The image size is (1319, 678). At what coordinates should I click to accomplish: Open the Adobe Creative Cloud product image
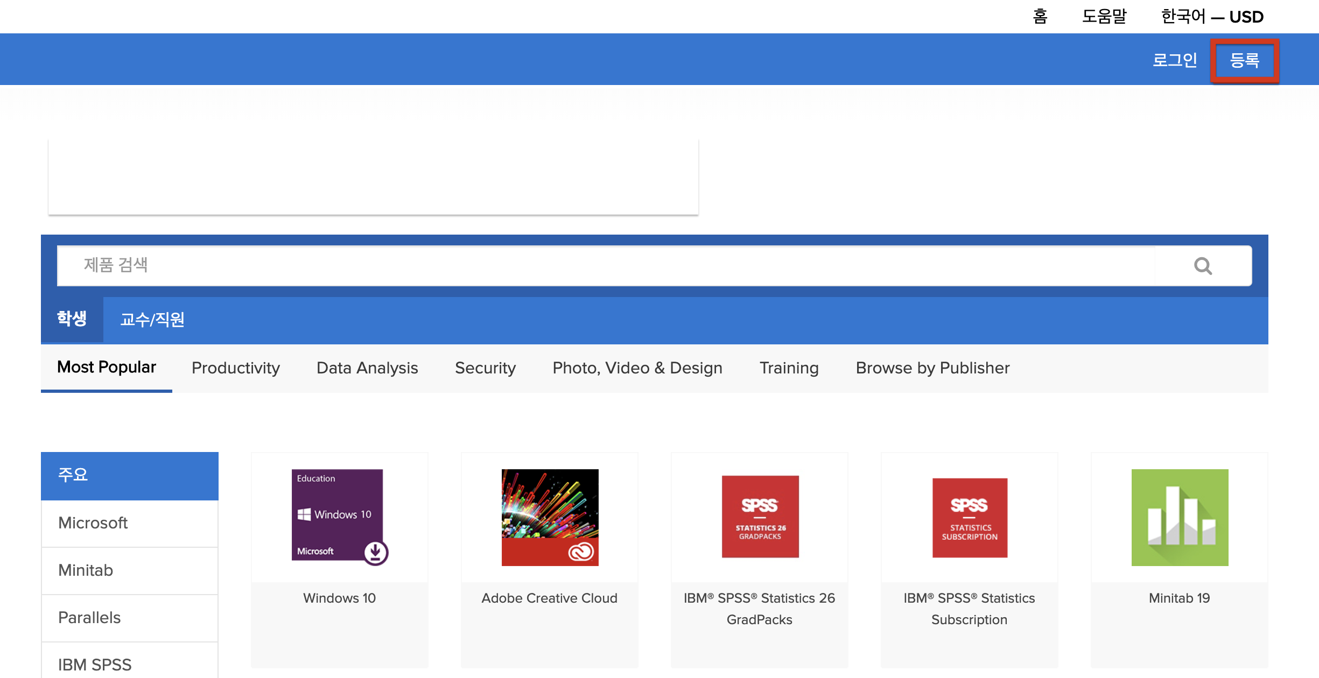tap(550, 517)
